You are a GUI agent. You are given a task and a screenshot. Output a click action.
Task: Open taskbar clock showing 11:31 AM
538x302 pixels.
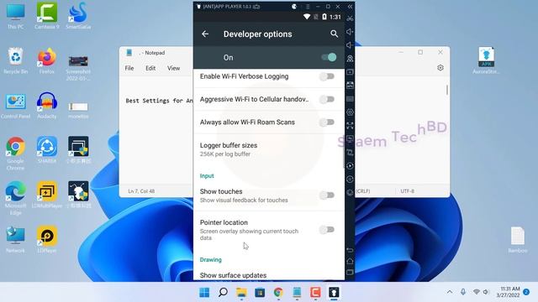point(508,292)
